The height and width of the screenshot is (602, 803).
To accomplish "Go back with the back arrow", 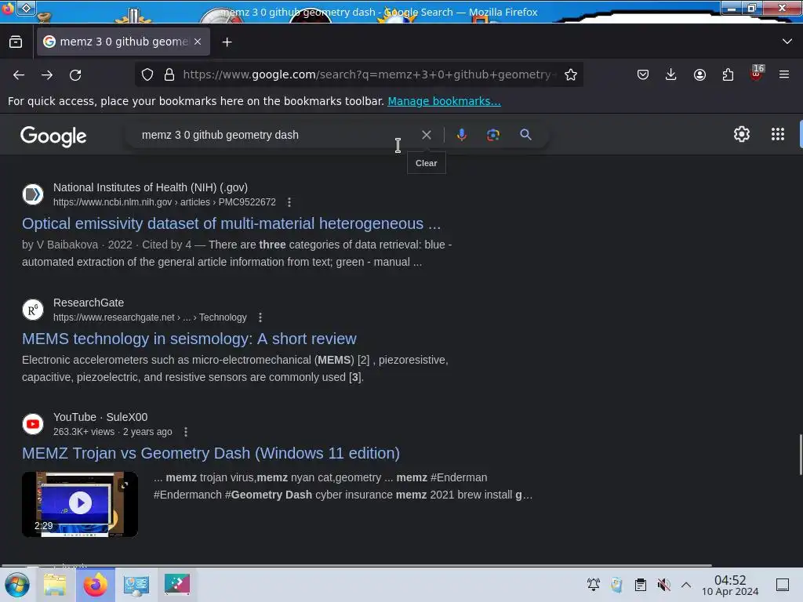I will 19,74.
